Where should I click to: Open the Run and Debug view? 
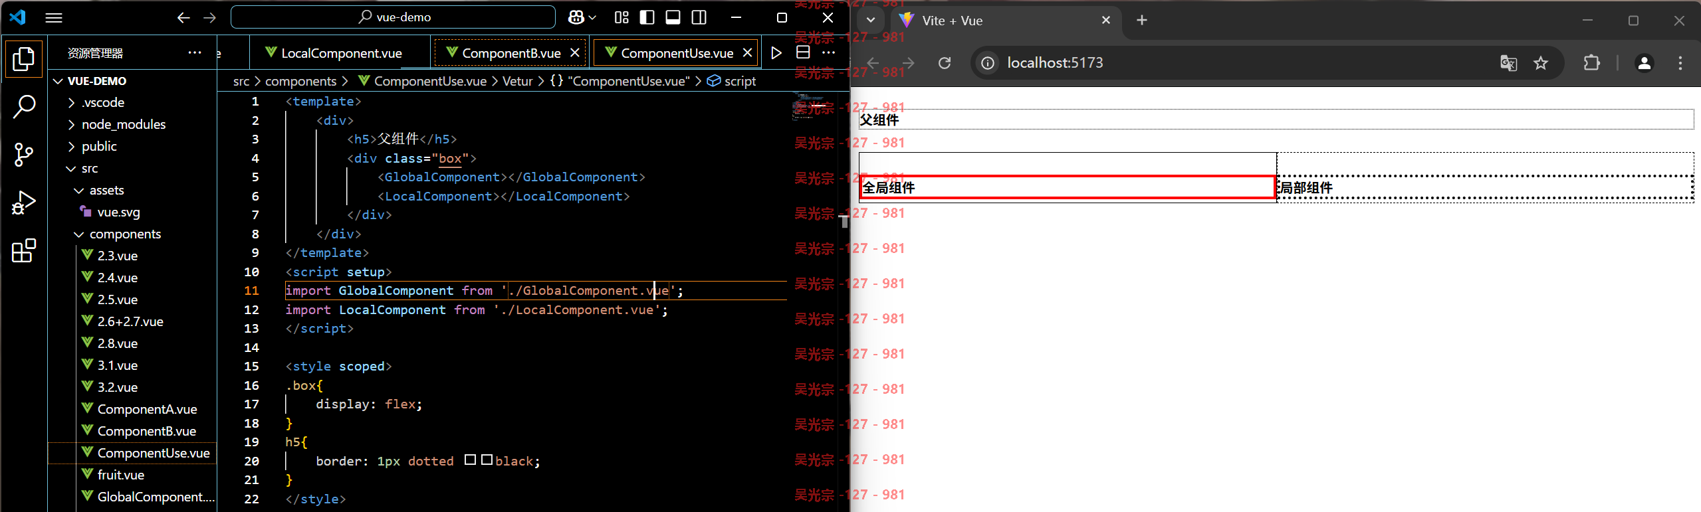click(24, 203)
